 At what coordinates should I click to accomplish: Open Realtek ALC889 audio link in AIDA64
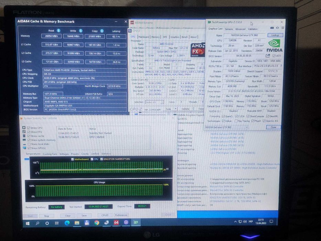point(243,168)
